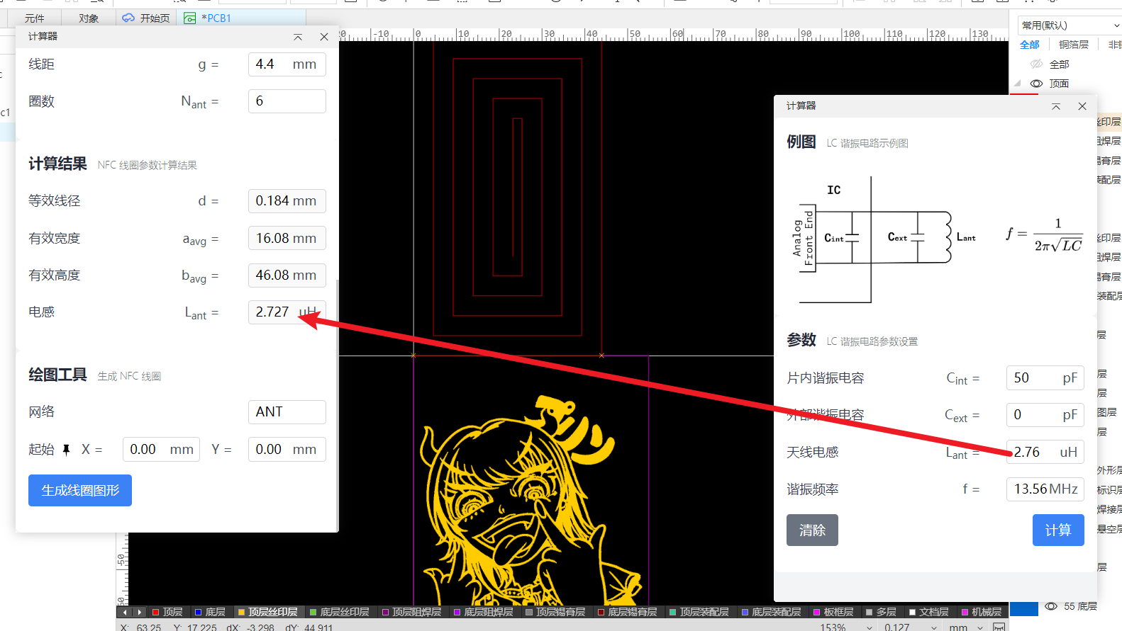Click the 线距 g input field
Image resolution: width=1122 pixels, height=631 pixels.
pos(287,64)
